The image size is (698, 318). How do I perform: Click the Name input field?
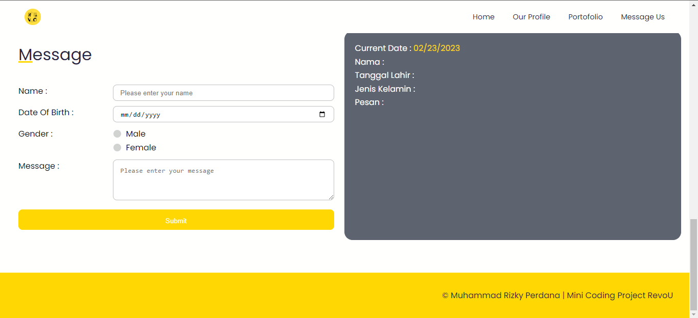223,93
